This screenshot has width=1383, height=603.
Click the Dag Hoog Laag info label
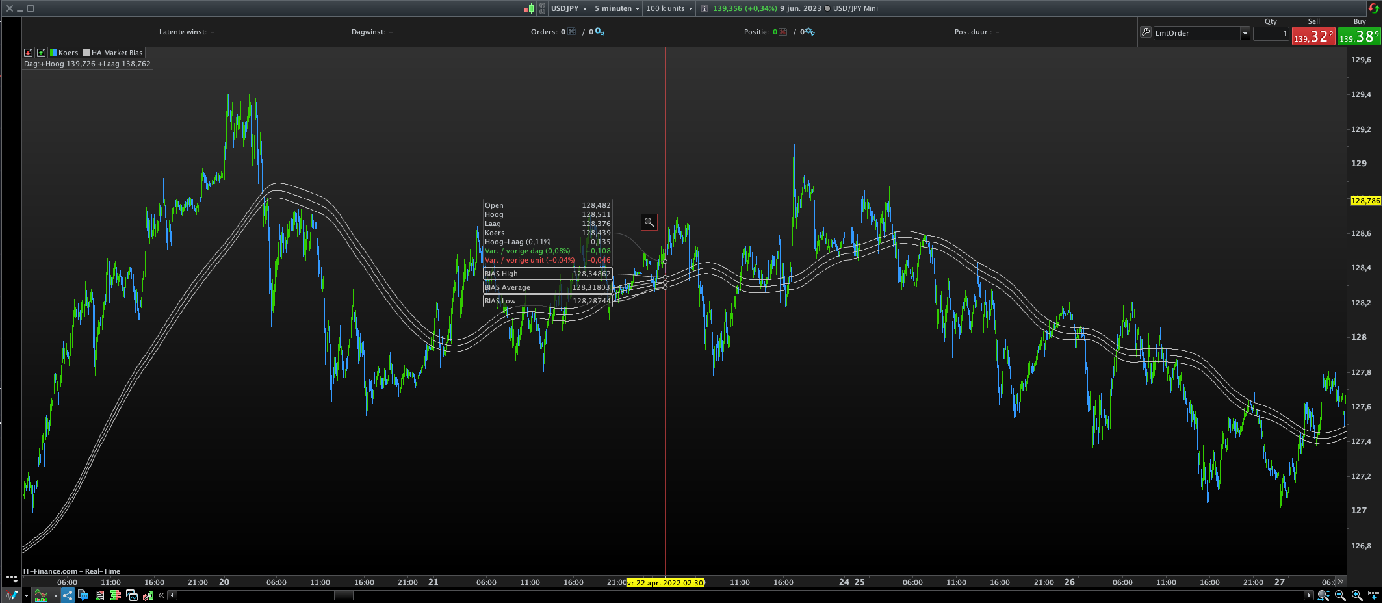click(88, 64)
